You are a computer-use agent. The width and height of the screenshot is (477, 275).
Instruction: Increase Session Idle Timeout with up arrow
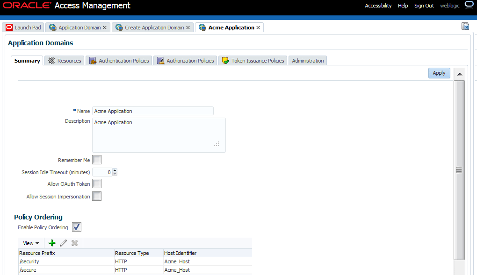(115, 170)
